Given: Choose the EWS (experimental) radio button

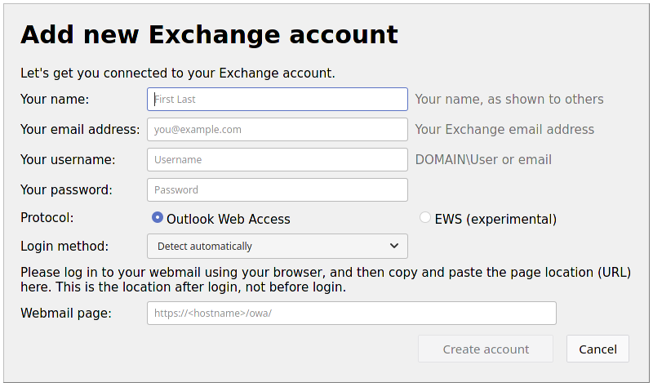Looking at the screenshot, I should (x=425, y=218).
